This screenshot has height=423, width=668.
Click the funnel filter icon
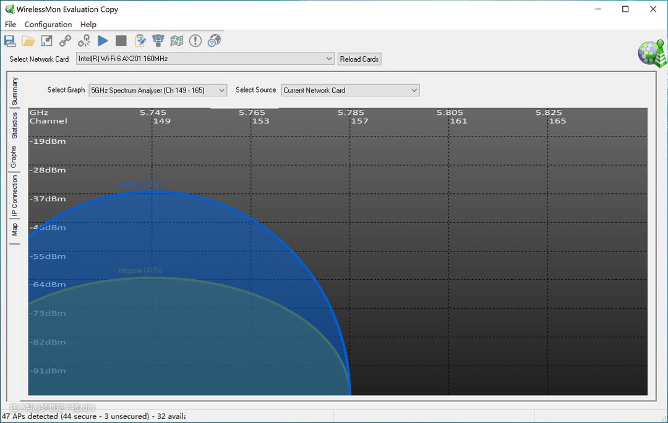158,41
